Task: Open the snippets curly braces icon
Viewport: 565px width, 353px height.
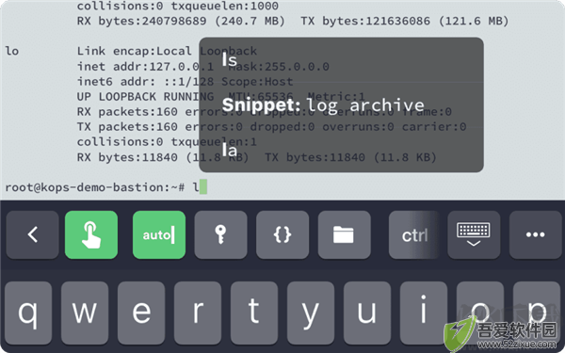Action: tap(282, 234)
